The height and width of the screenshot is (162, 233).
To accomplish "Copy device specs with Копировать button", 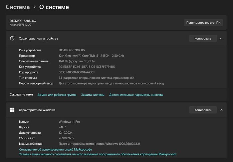I will click(x=203, y=38).
